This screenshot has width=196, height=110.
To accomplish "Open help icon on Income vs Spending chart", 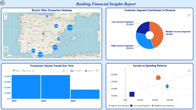I will 189,71.
